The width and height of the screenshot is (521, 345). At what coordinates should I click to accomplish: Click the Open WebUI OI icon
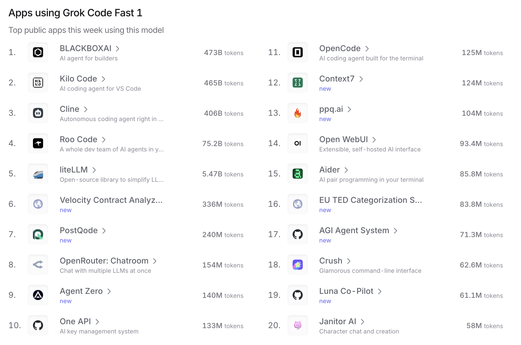coord(298,143)
